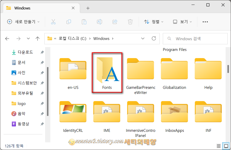Click the Windows 검색 search field
The width and height of the screenshot is (231, 150).
pyautogui.click(x=195, y=38)
